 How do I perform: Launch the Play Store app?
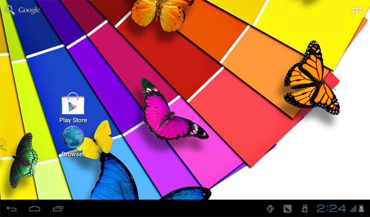pyautogui.click(x=73, y=108)
